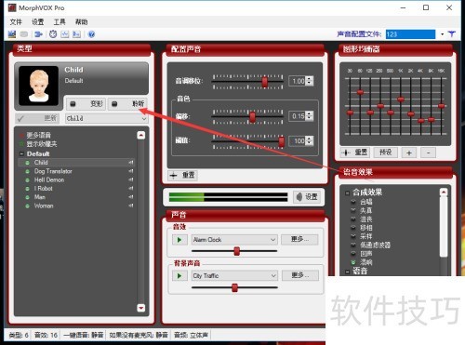
Task: Open the 文件 menu
Action: (x=16, y=22)
